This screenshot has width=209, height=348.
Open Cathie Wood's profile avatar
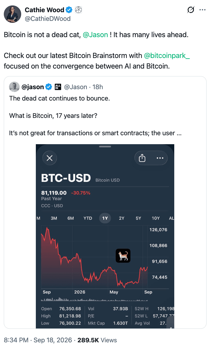[12, 14]
